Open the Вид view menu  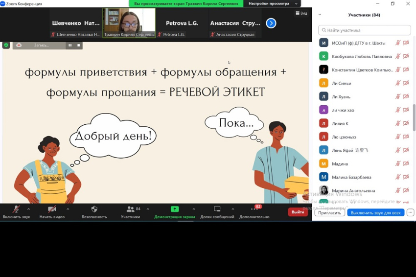click(301, 13)
